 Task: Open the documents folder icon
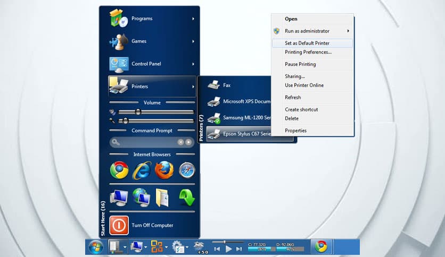[x=162, y=198]
